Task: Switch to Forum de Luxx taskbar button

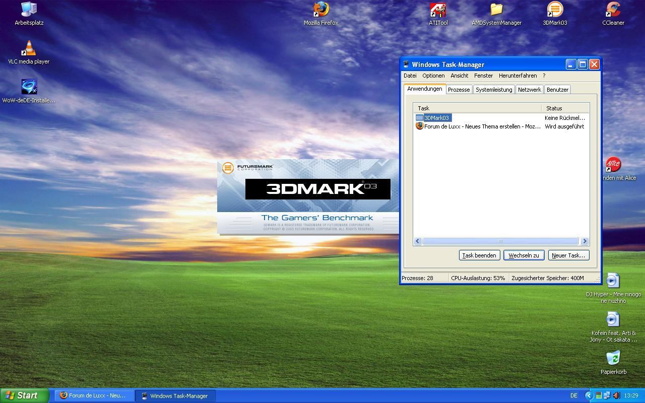Action: pyautogui.click(x=94, y=395)
